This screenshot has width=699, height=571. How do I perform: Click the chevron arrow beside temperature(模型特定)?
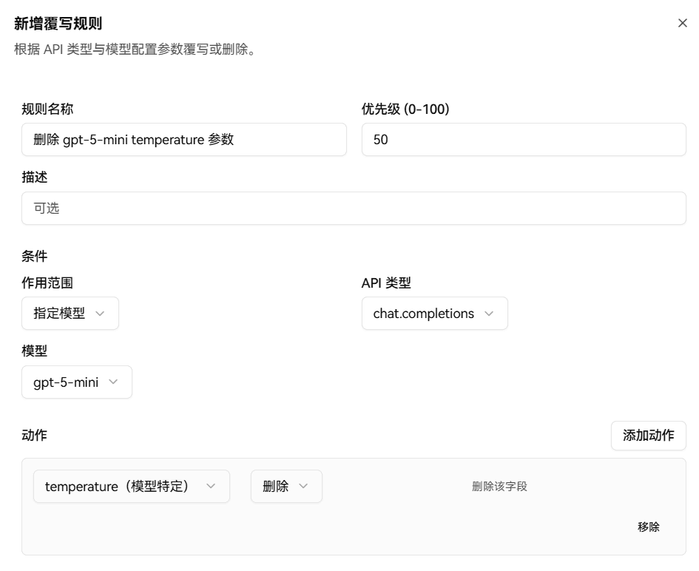[211, 487]
